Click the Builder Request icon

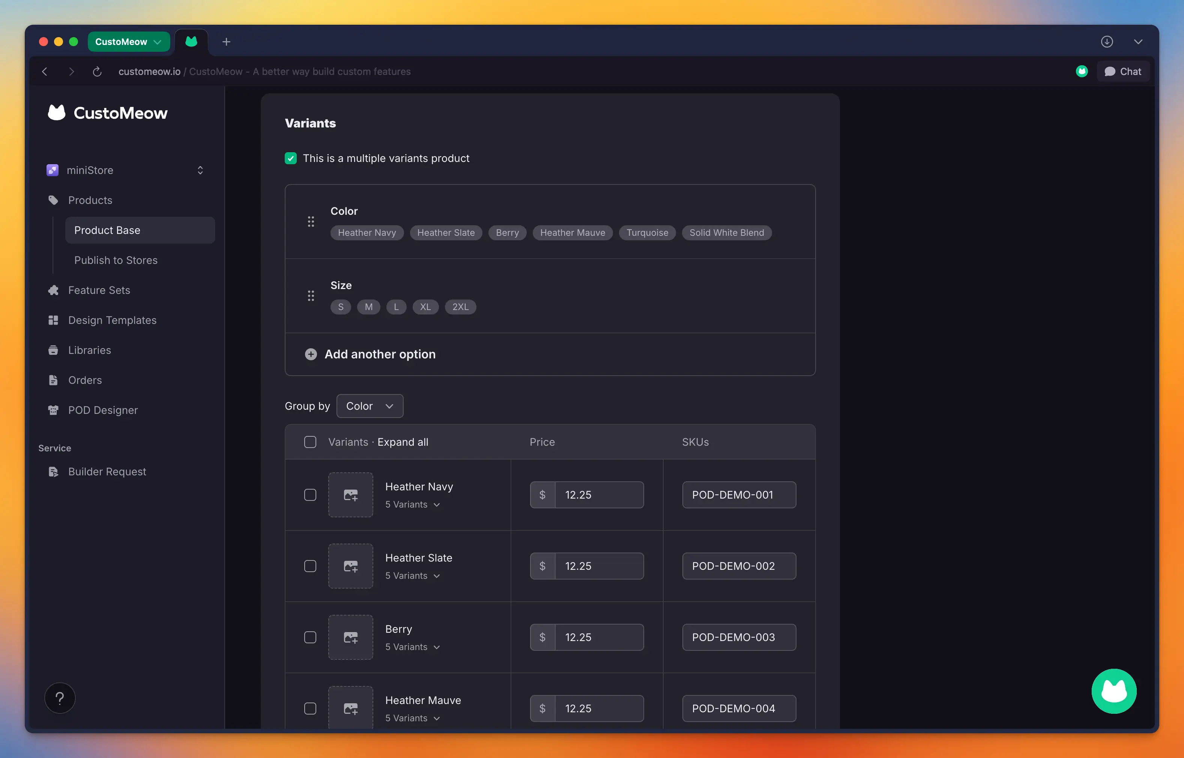click(x=53, y=472)
